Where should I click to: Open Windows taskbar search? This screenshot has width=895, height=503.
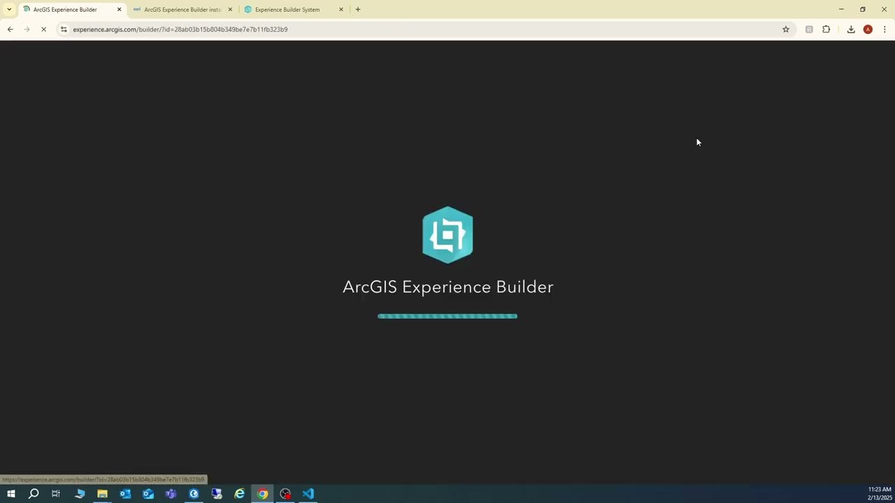click(x=34, y=494)
